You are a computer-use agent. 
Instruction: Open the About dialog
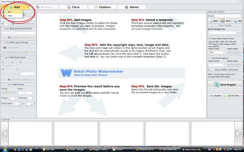pyautogui.click(x=132, y=7)
